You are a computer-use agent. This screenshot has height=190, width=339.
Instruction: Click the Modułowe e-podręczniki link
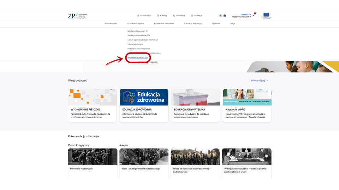click(x=138, y=57)
